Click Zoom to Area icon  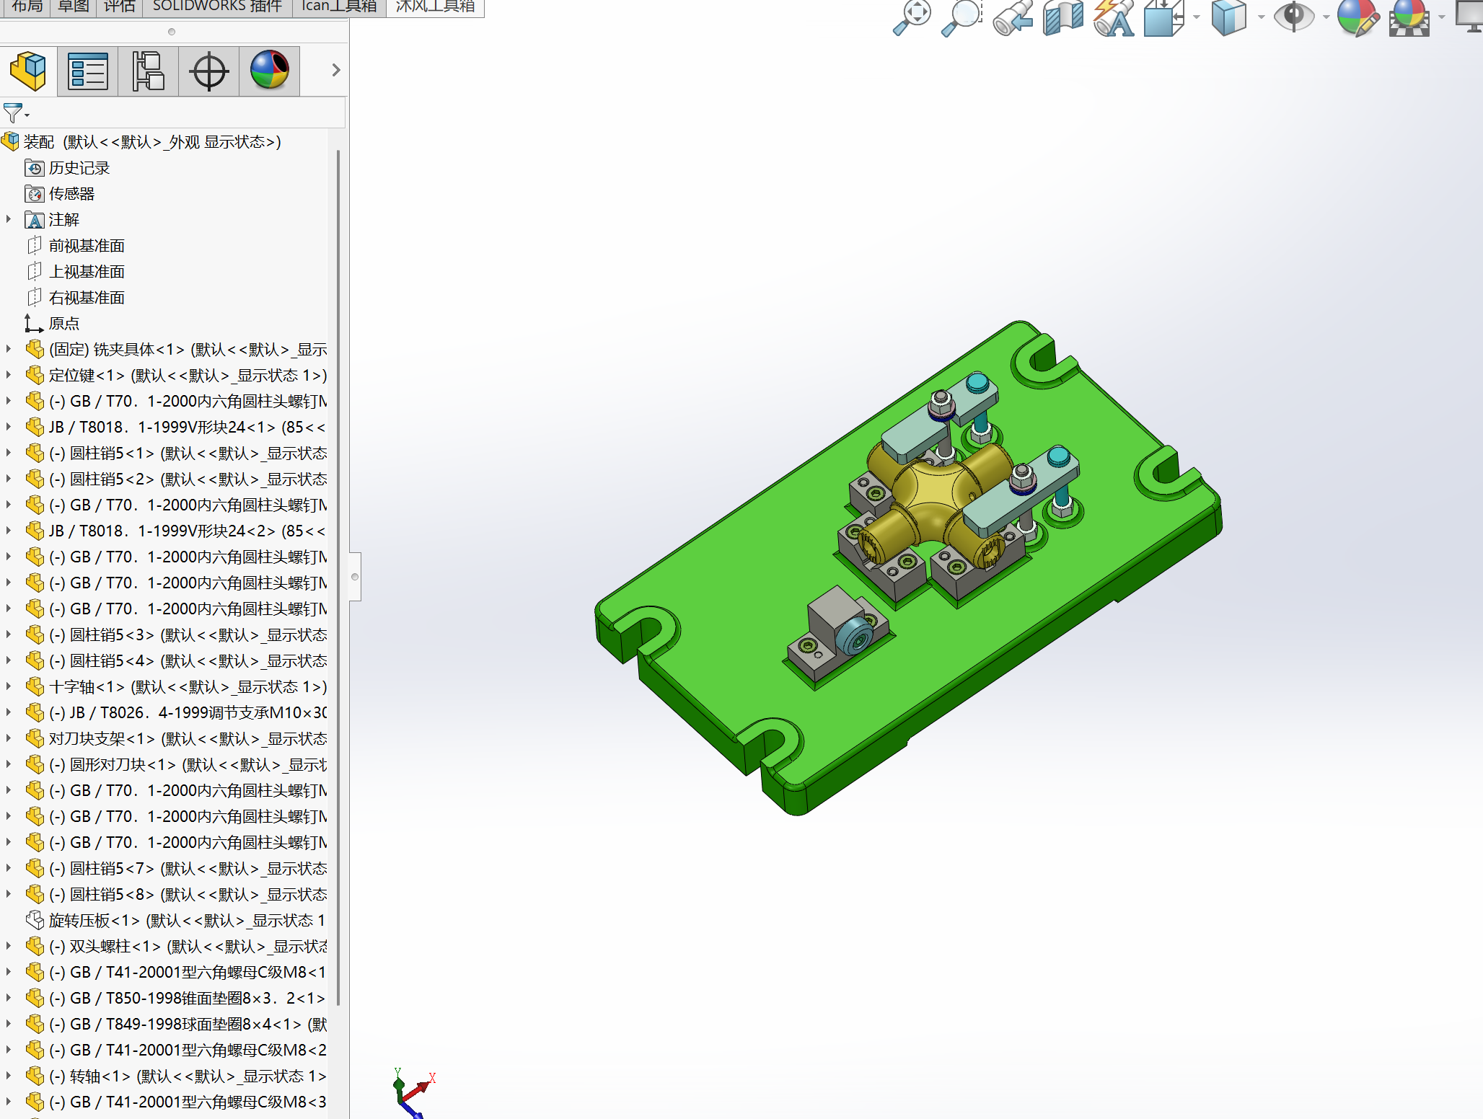point(961,17)
